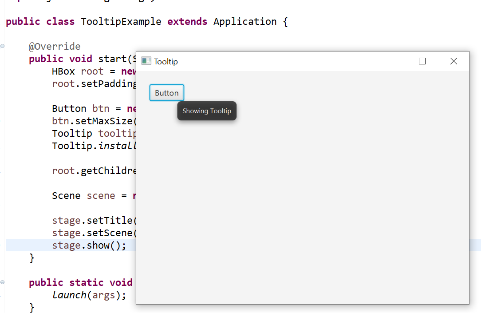Click the Scene declaration line

89,195
